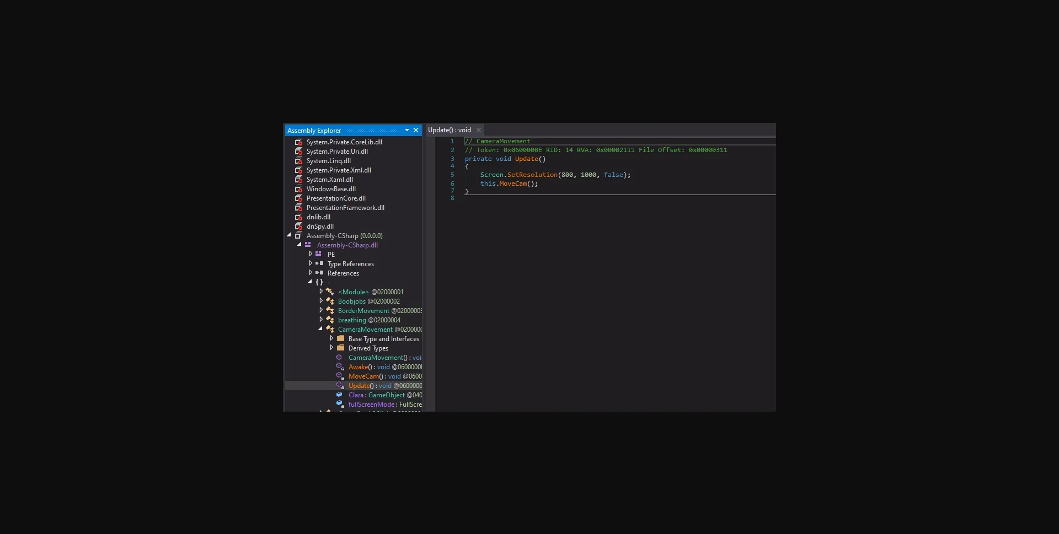The width and height of the screenshot is (1059, 534).
Task: Collapse the CameraMovement class
Action: tap(320, 328)
